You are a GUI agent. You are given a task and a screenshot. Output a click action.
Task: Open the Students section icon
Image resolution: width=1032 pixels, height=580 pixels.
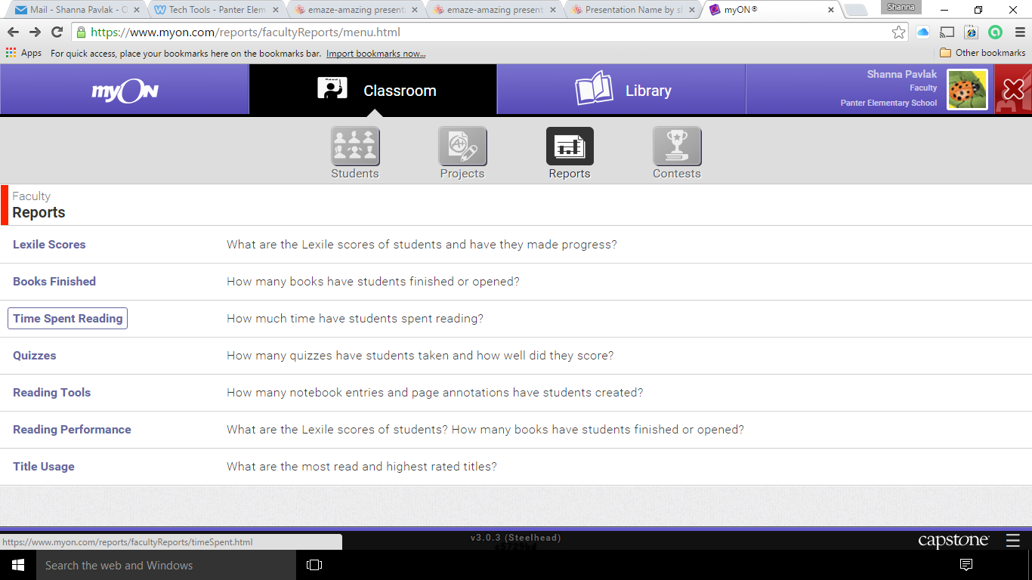[x=355, y=147]
